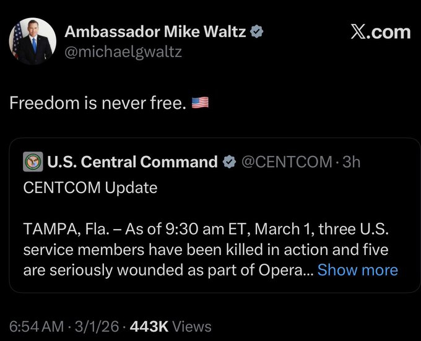
Task: Click the 'Freedom is never free.' text
Action: 98,103
